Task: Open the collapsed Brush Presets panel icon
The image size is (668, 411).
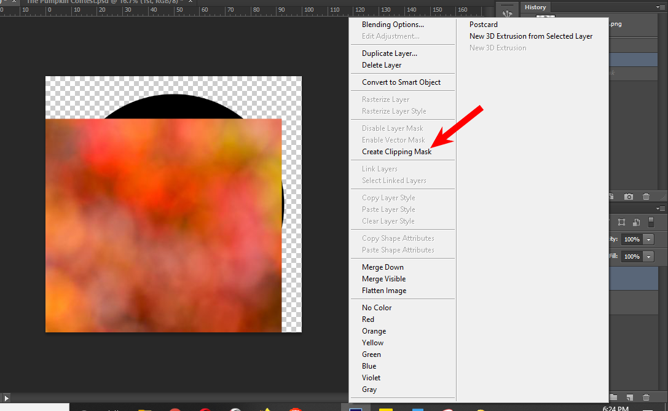Action: 507,14
